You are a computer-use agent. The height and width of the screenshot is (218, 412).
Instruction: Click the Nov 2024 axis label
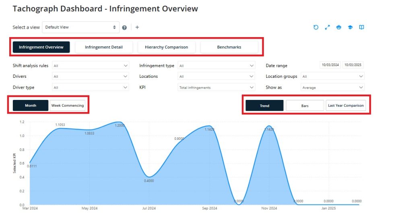(x=269, y=208)
